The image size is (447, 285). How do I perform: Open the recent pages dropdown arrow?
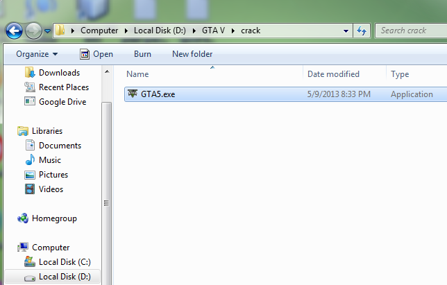coord(48,31)
